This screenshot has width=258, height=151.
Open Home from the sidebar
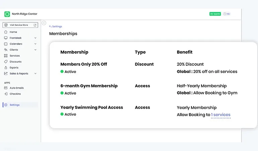tap(13, 32)
